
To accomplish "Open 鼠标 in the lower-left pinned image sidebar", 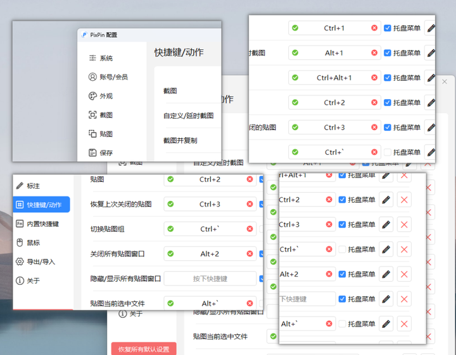I will [x=28, y=243].
